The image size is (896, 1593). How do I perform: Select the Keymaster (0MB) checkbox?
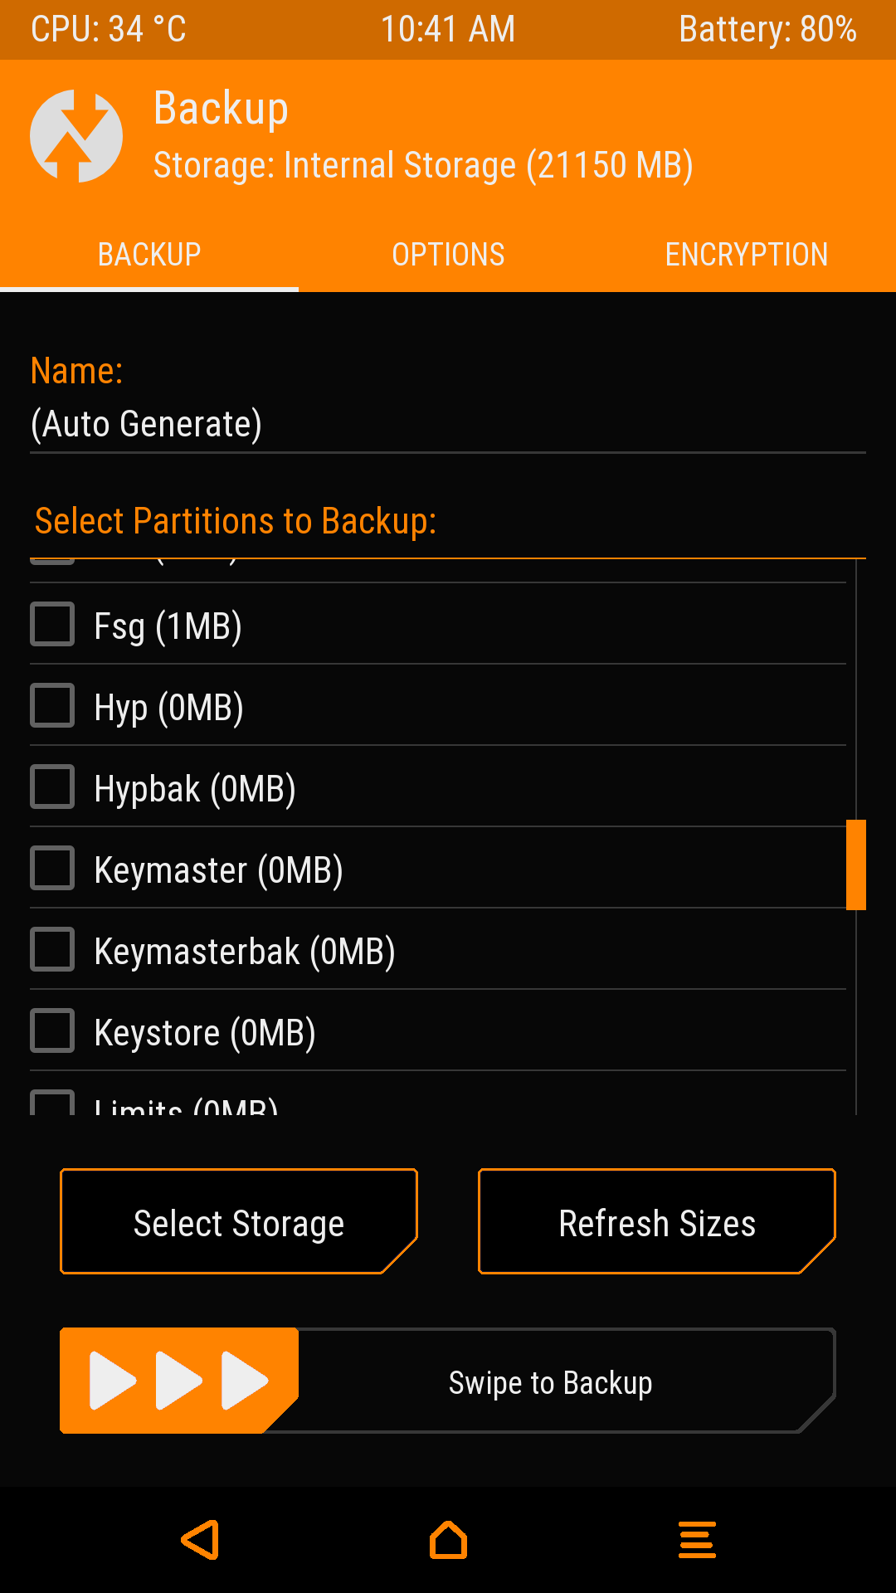tap(52, 868)
